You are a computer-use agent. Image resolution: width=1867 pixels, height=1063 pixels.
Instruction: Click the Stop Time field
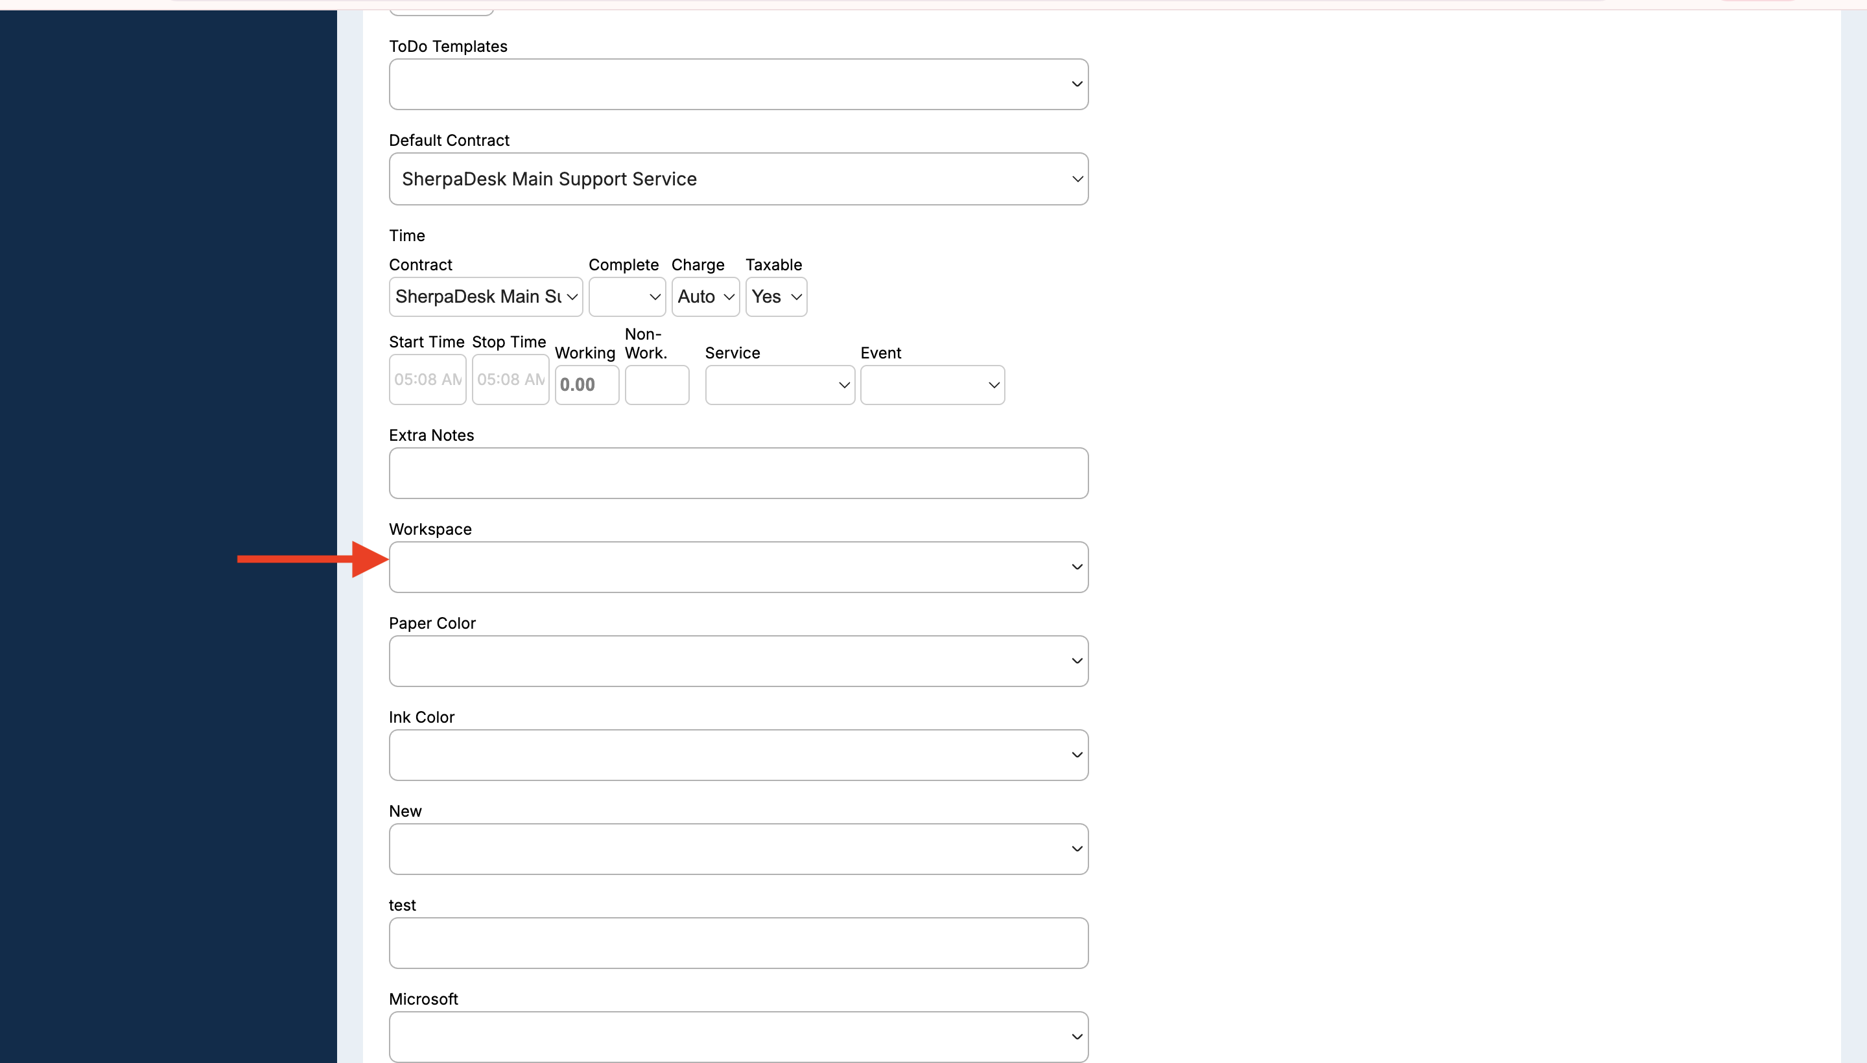click(x=510, y=380)
